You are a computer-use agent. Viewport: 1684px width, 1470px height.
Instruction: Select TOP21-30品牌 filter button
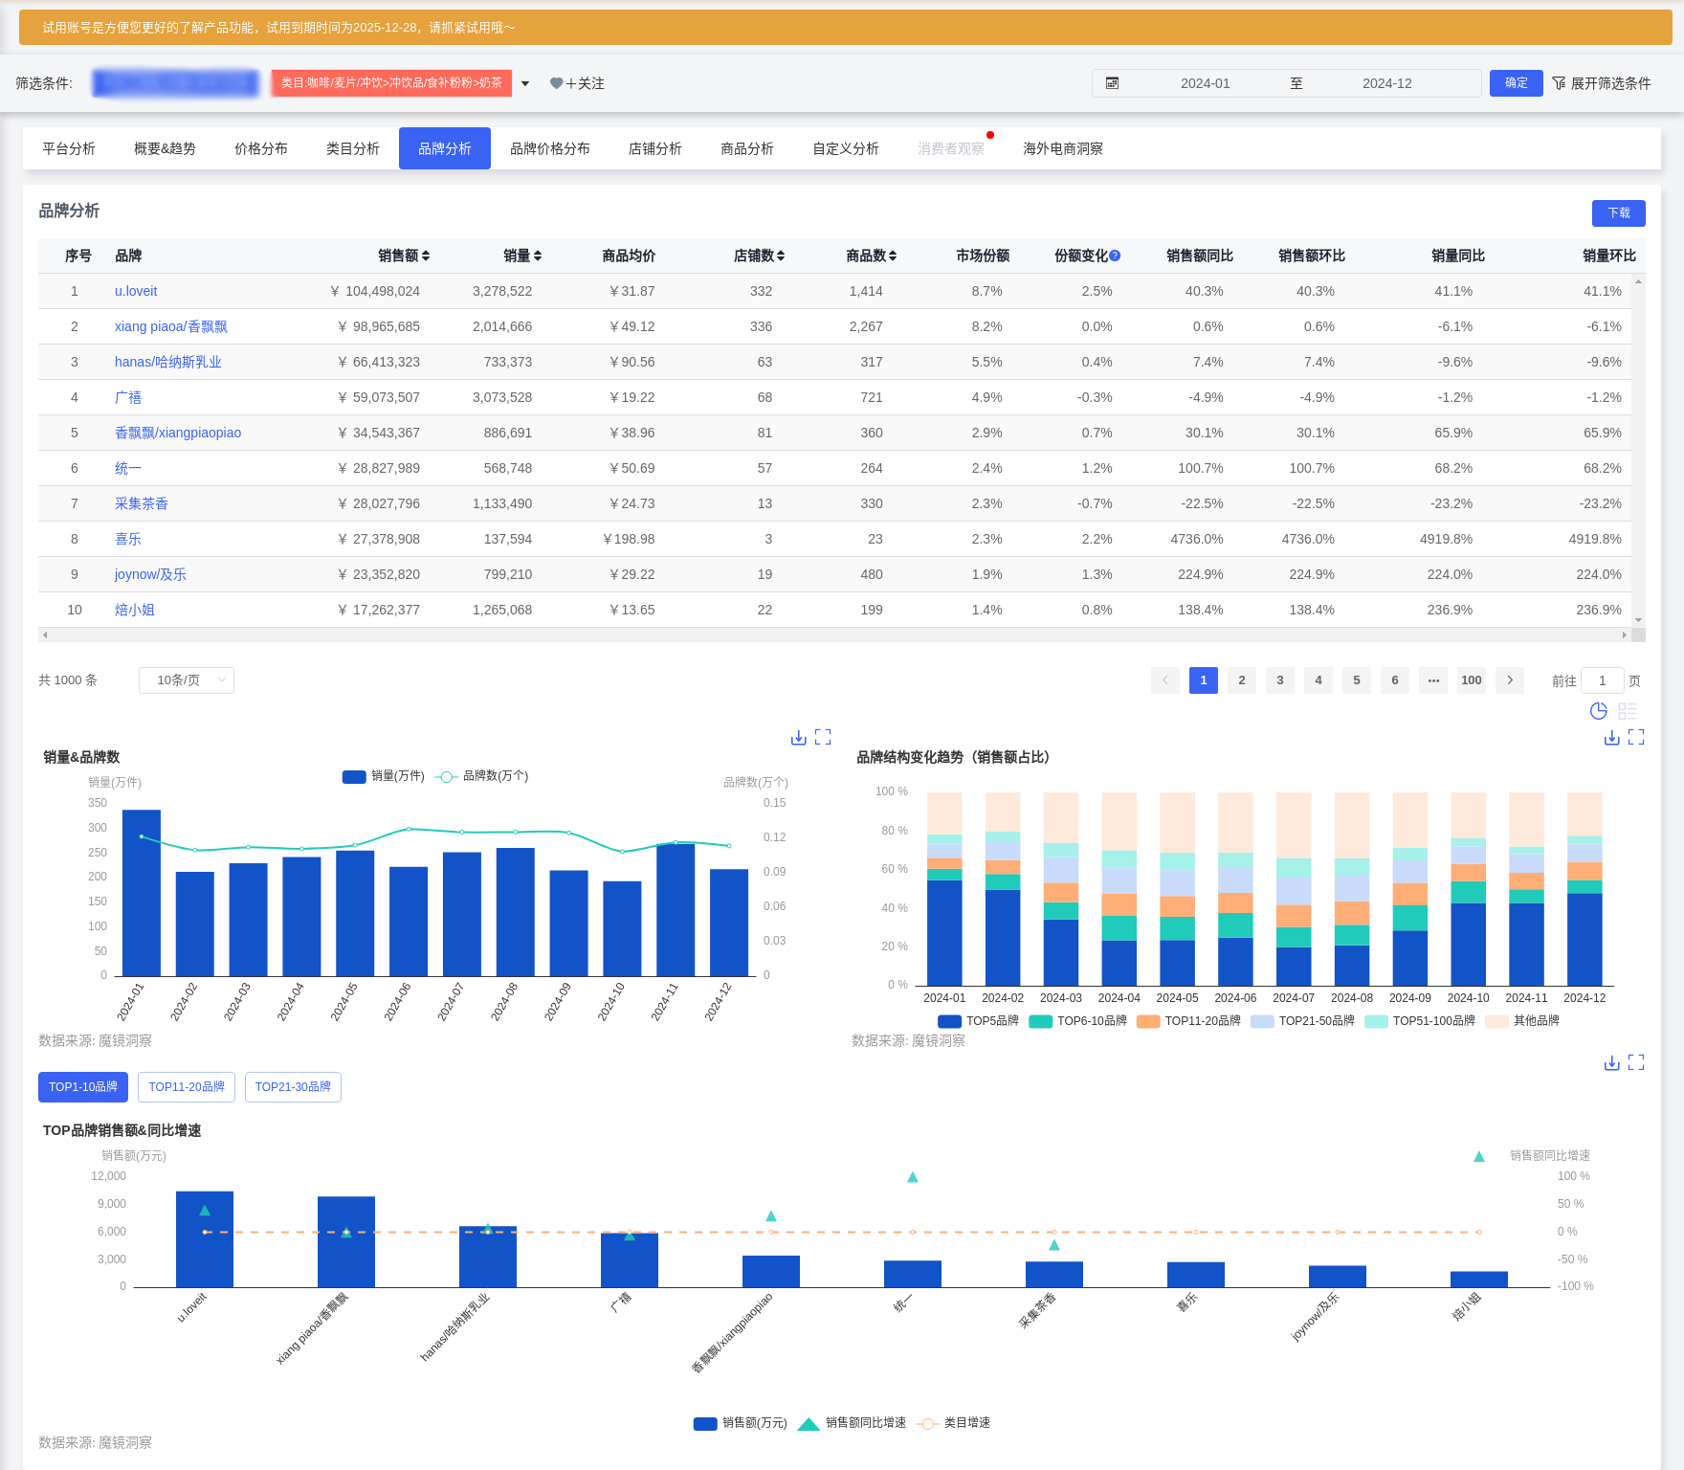pos(293,1087)
